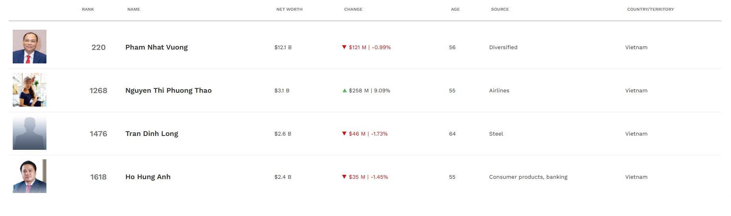The height and width of the screenshot is (216, 731).
Task: Click the green up arrow beside $258 M
Action: (x=344, y=90)
